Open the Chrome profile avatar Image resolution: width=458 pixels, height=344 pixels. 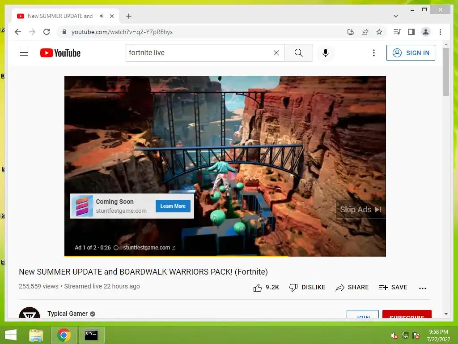(x=426, y=32)
